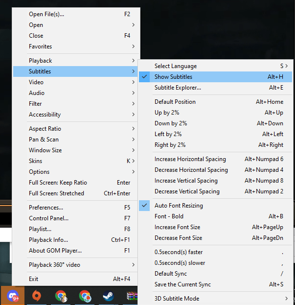Choose Open File(s)... menu item
The image size is (295, 305).
[x=75, y=14]
